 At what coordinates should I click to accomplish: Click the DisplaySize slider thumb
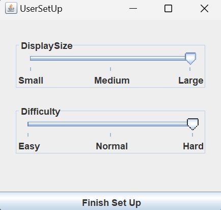190,59
